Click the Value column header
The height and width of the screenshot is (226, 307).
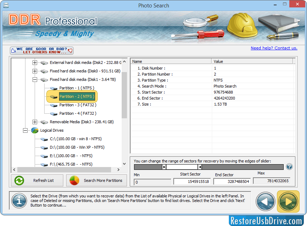pos(252,61)
